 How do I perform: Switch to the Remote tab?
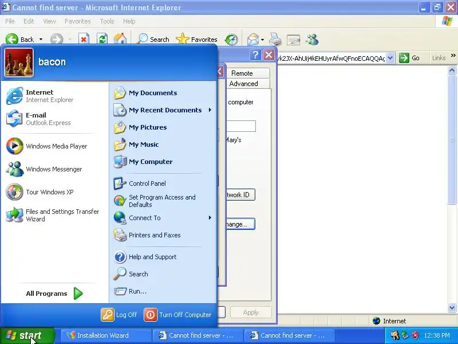click(248, 73)
